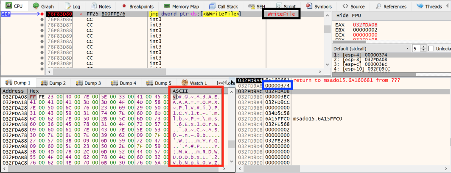The image size is (451, 173).
Task: Open the Watch 1 panel
Action: (194, 83)
